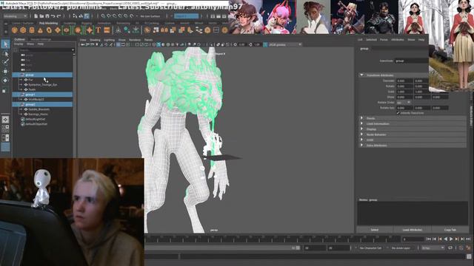Open the viewport Renderer menu
The width and height of the screenshot is (474, 266).
pos(135,40)
